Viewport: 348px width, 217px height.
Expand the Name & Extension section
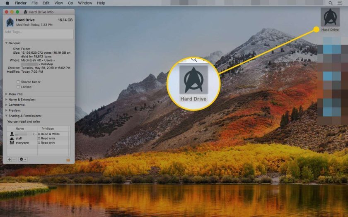[x=7, y=100]
